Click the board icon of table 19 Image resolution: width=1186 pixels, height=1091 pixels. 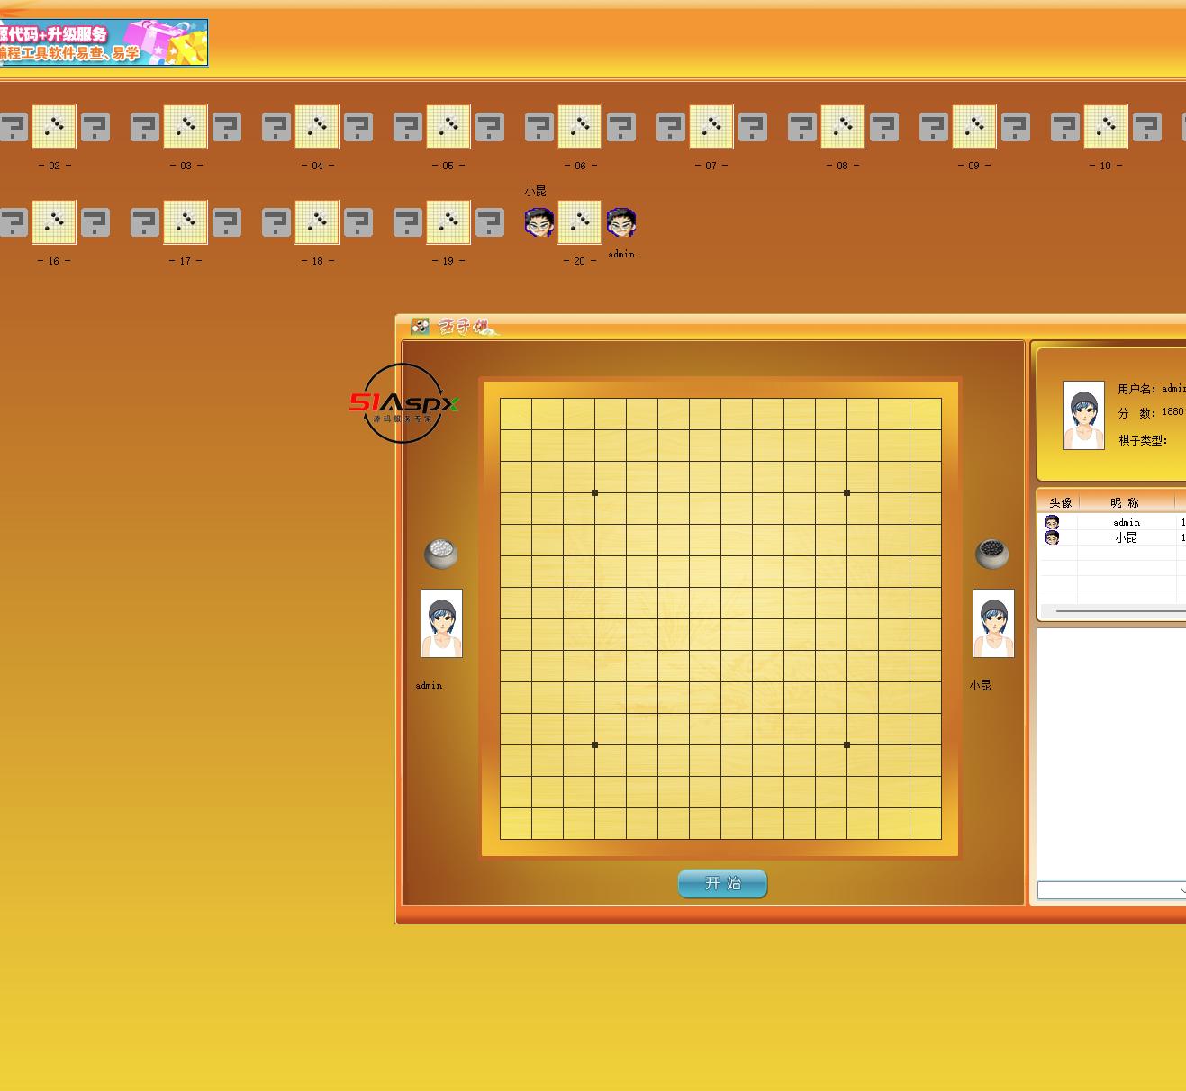pyautogui.click(x=448, y=222)
